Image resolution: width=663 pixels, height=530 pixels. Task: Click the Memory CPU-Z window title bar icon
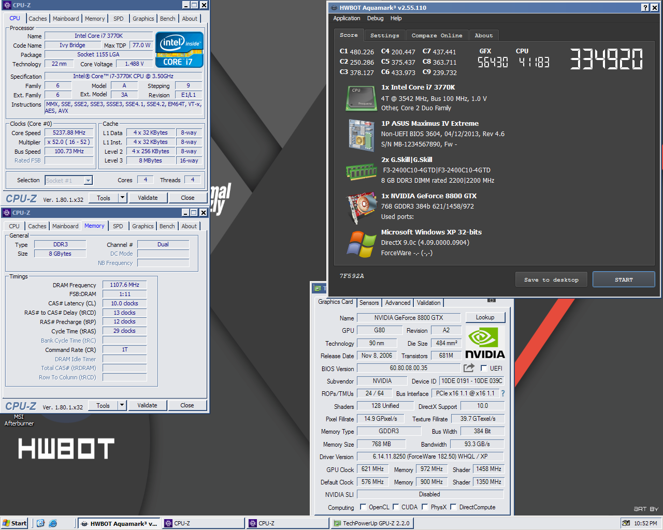point(6,213)
